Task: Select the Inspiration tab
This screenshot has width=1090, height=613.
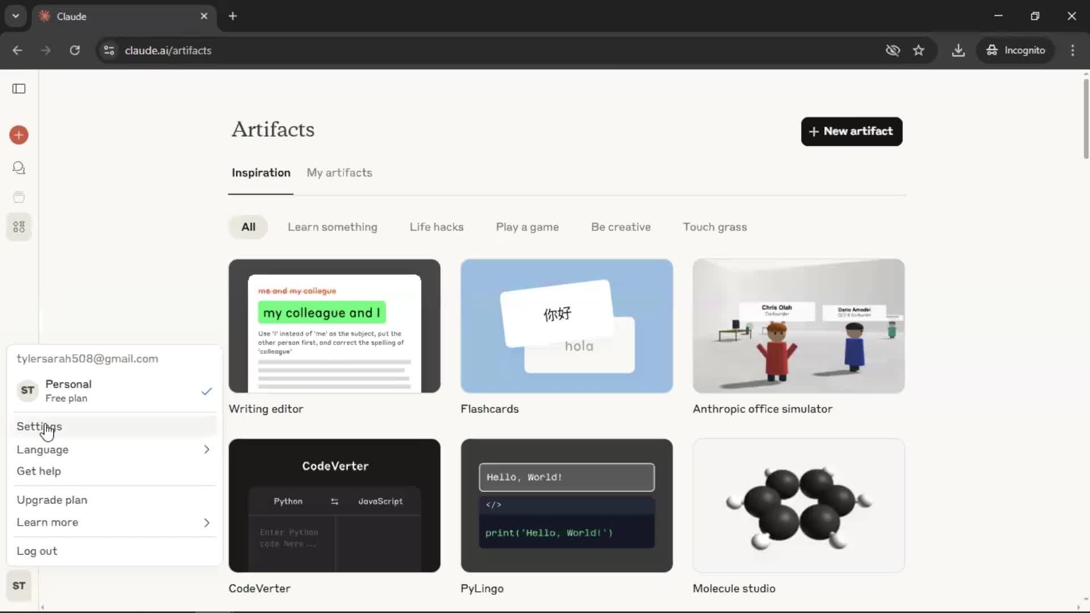Action: (x=261, y=173)
